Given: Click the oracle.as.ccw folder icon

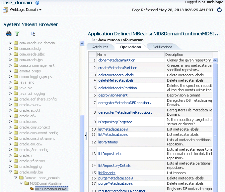Looking at the screenshot, I should pos(16,104).
